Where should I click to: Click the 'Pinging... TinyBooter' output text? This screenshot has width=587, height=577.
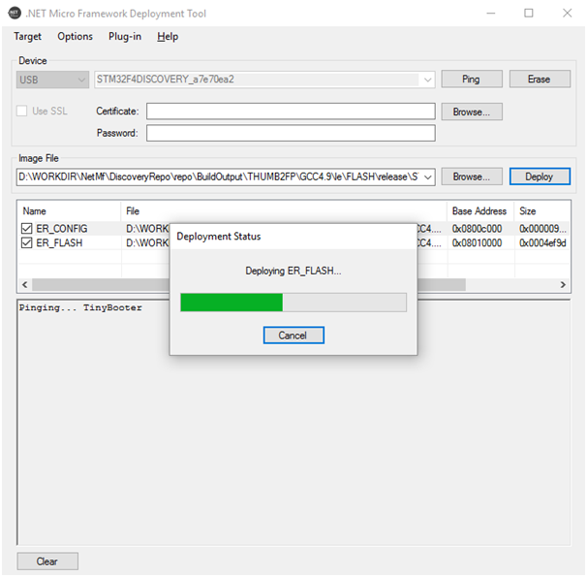[x=80, y=307]
